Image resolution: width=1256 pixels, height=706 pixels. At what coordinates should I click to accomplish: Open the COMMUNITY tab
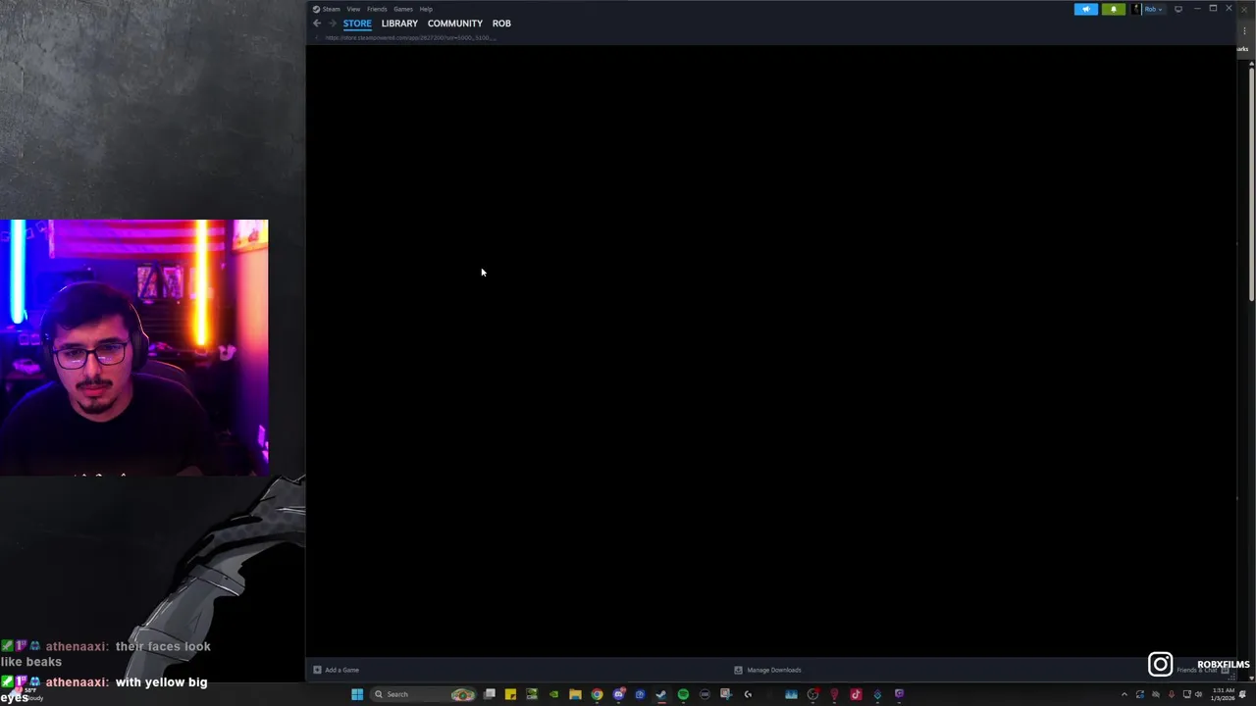454,24
